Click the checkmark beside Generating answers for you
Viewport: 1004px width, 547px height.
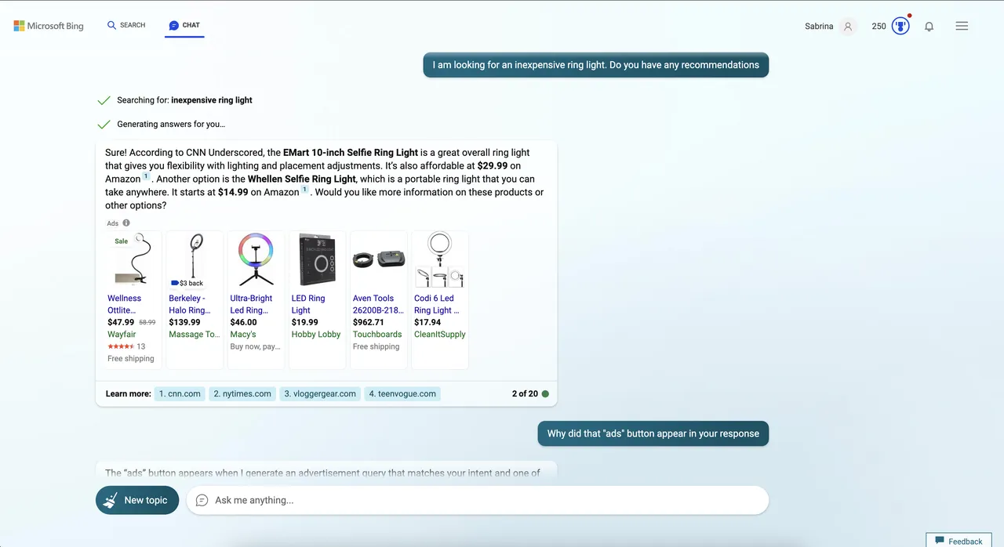click(x=104, y=124)
